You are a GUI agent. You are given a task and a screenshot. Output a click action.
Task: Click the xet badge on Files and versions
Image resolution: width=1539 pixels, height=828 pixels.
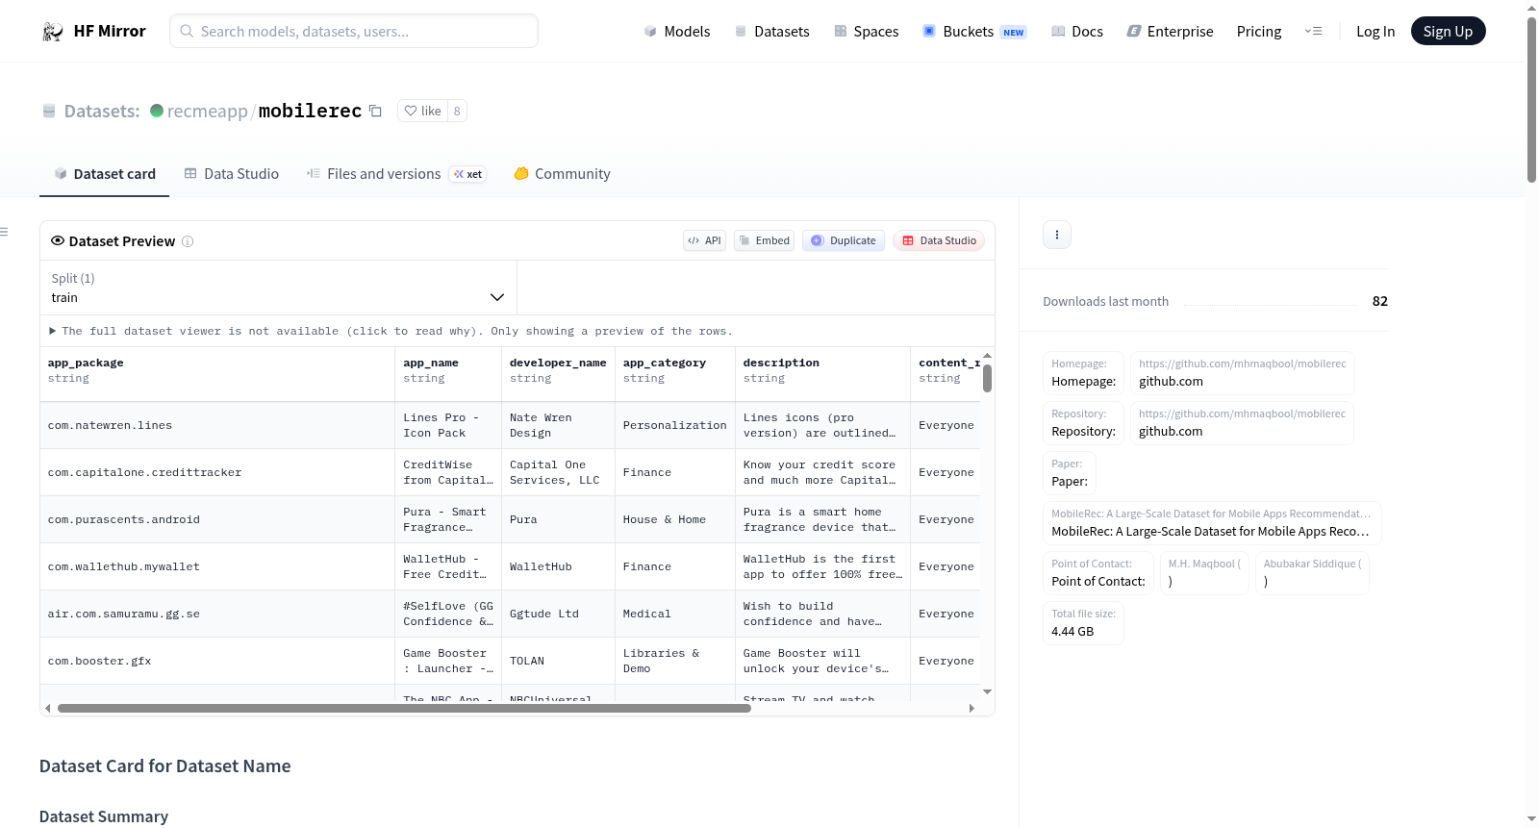pos(469,174)
